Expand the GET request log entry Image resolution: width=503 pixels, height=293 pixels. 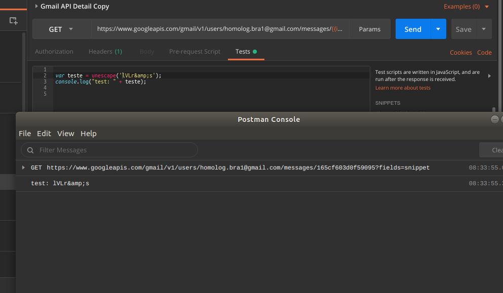23,168
